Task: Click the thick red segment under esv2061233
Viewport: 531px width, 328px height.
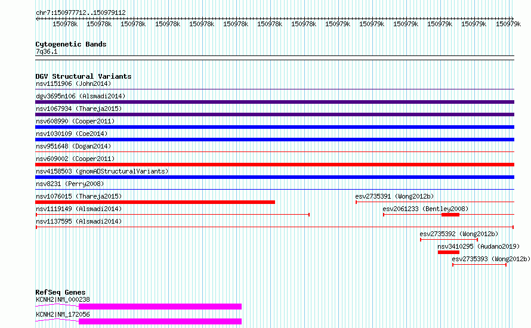Action: [x=450, y=215]
